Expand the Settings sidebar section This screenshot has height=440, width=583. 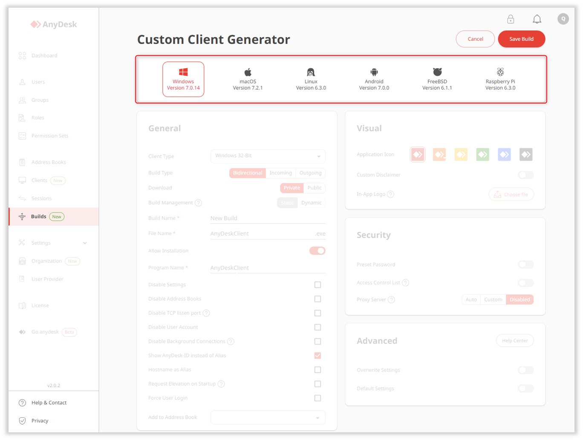(x=53, y=243)
